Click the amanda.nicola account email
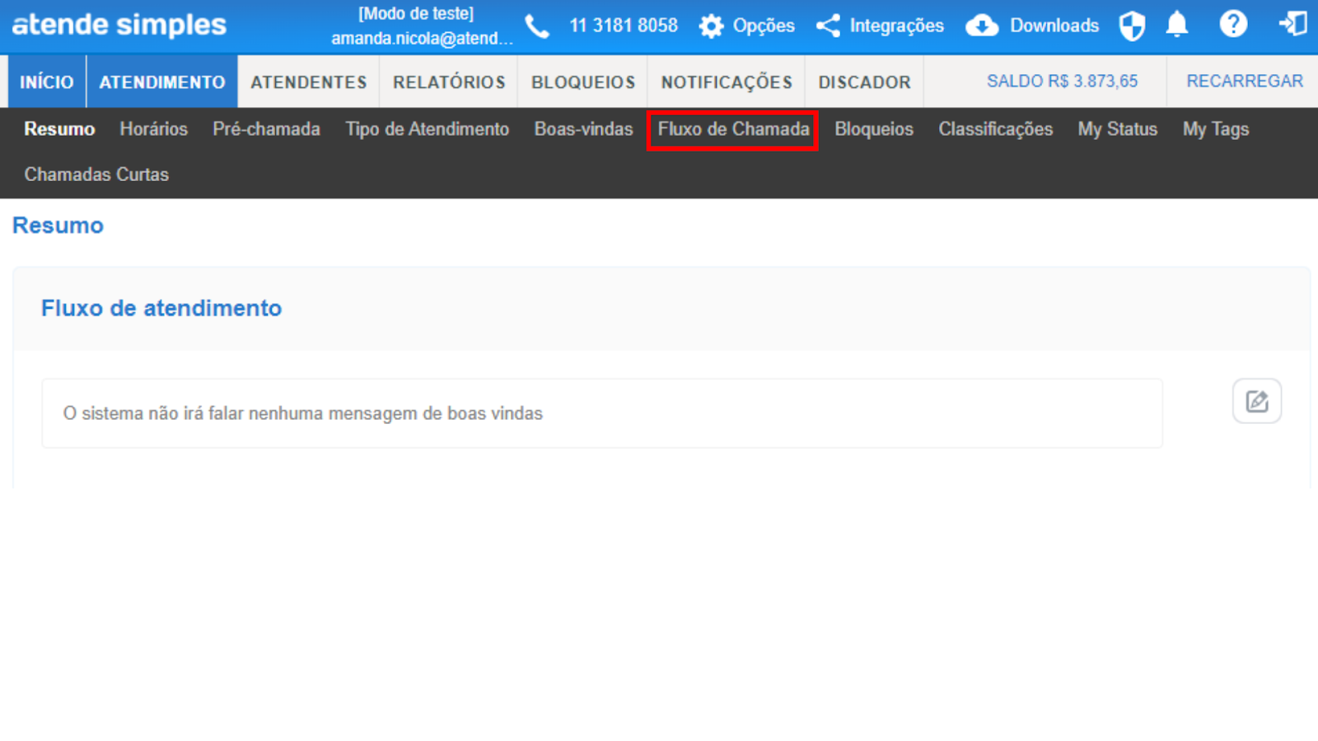Viewport: 1318px width, 741px height. point(422,39)
